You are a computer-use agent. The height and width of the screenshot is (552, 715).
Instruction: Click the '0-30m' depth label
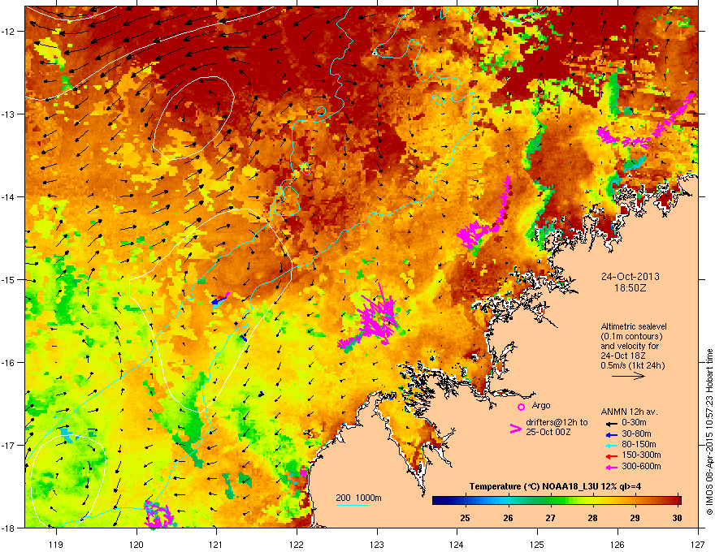pos(634,423)
